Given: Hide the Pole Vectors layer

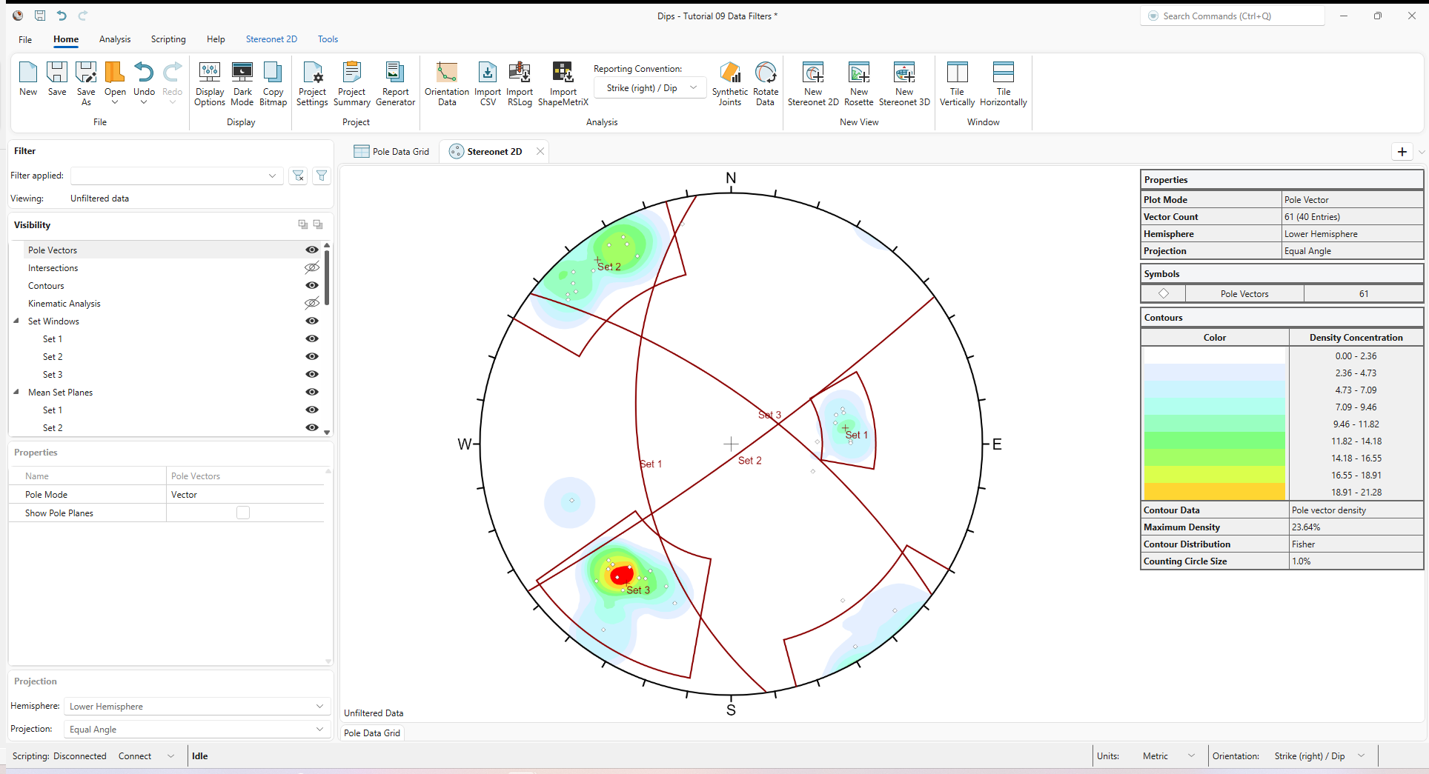Looking at the screenshot, I should [x=311, y=250].
